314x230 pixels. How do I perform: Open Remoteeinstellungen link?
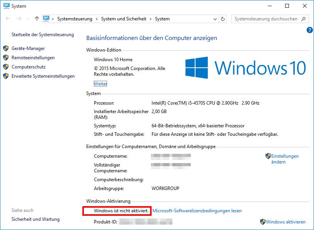pyautogui.click(x=33, y=58)
